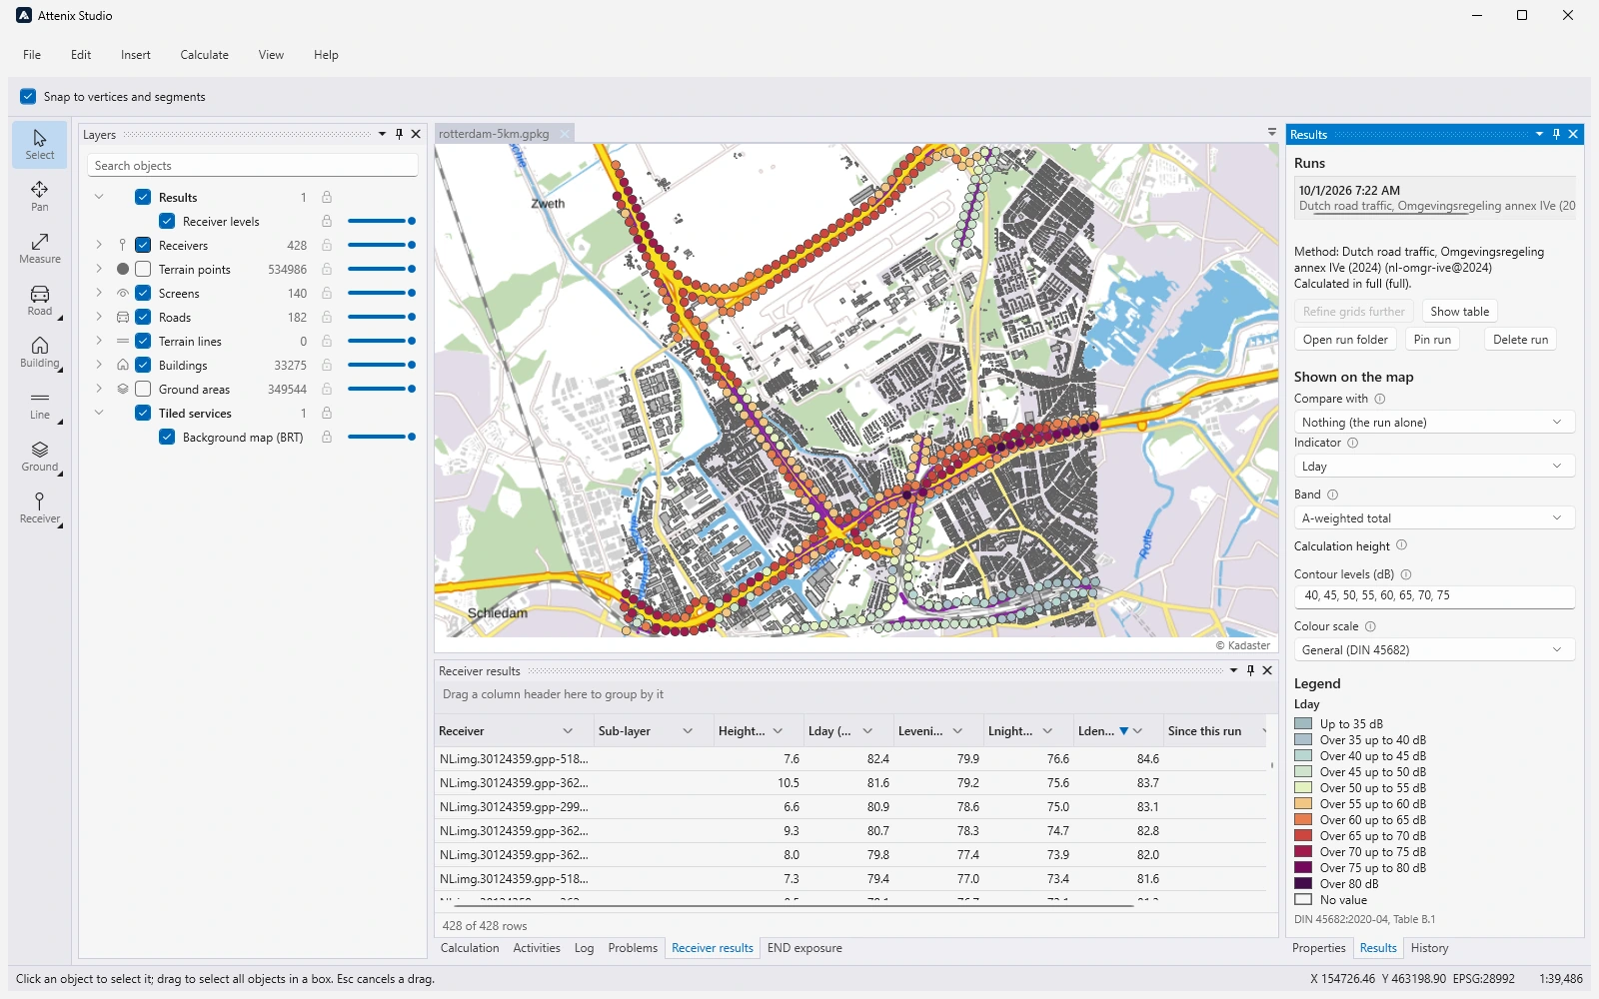Choose the Road drawing tool
Image resolution: width=1599 pixels, height=999 pixels.
pos(40,301)
